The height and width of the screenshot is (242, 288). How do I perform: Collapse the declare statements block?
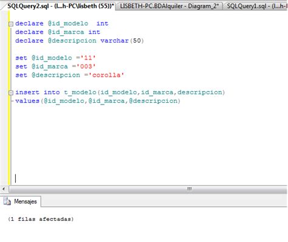coord(11,24)
